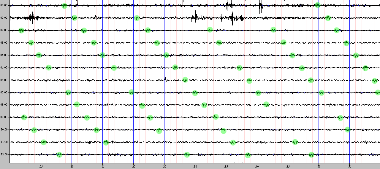
Task: Click the first green marker on the 00:00 trace
Action: click(64, 6)
